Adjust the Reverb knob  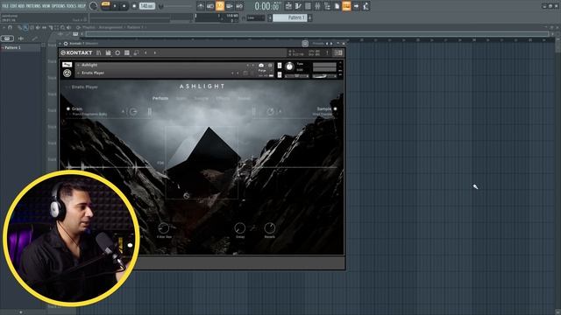[x=270, y=227]
